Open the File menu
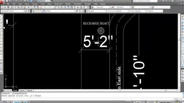The image size is (184, 103). click(x=8, y=4)
